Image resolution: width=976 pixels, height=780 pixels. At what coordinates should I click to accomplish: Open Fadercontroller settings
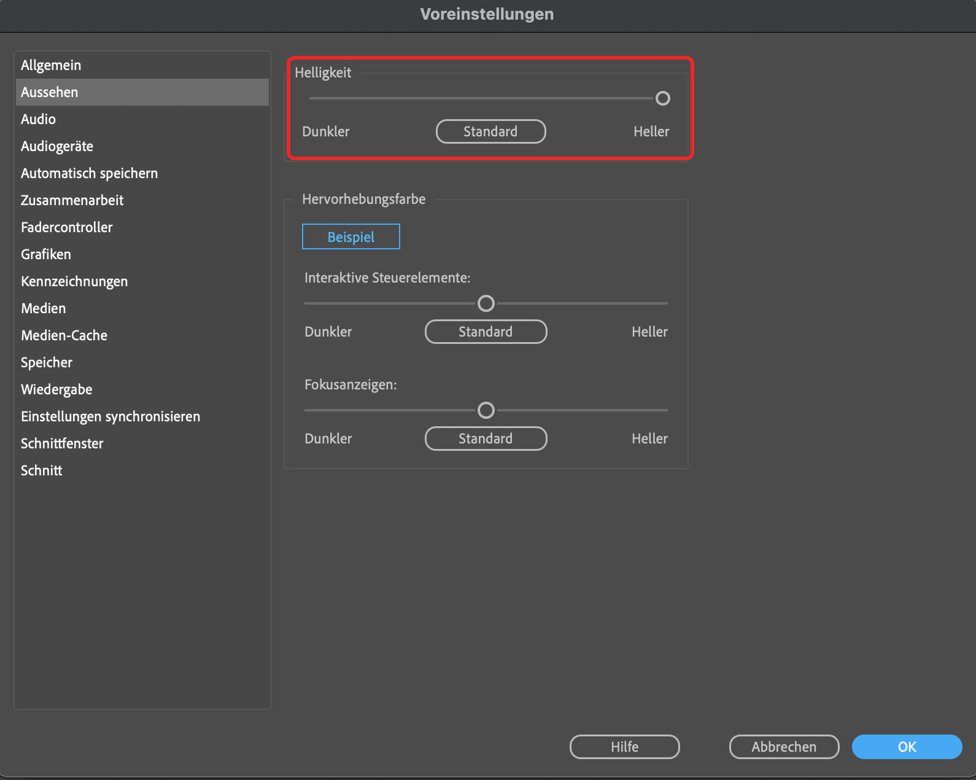pyautogui.click(x=66, y=227)
